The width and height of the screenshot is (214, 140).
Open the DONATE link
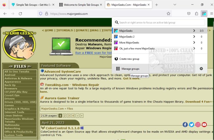[82, 30]
